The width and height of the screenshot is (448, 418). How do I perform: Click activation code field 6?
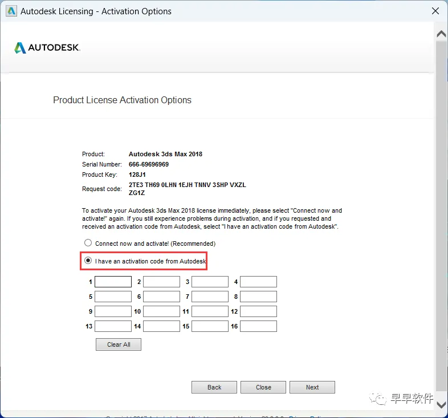point(161,297)
